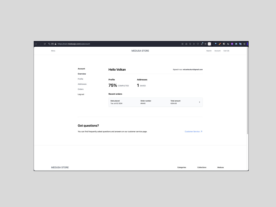
Task: Bookmark the page with the heart icon
Action: click(198, 44)
